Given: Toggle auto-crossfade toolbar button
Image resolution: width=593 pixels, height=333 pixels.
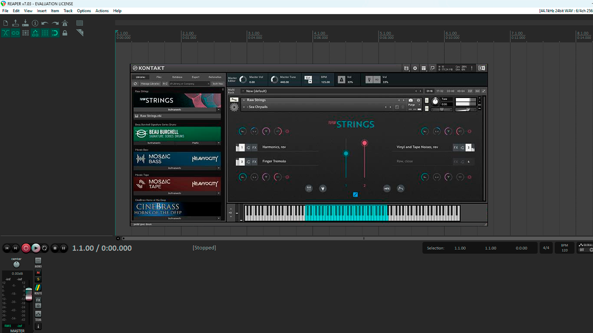Looking at the screenshot, I should click(6, 33).
